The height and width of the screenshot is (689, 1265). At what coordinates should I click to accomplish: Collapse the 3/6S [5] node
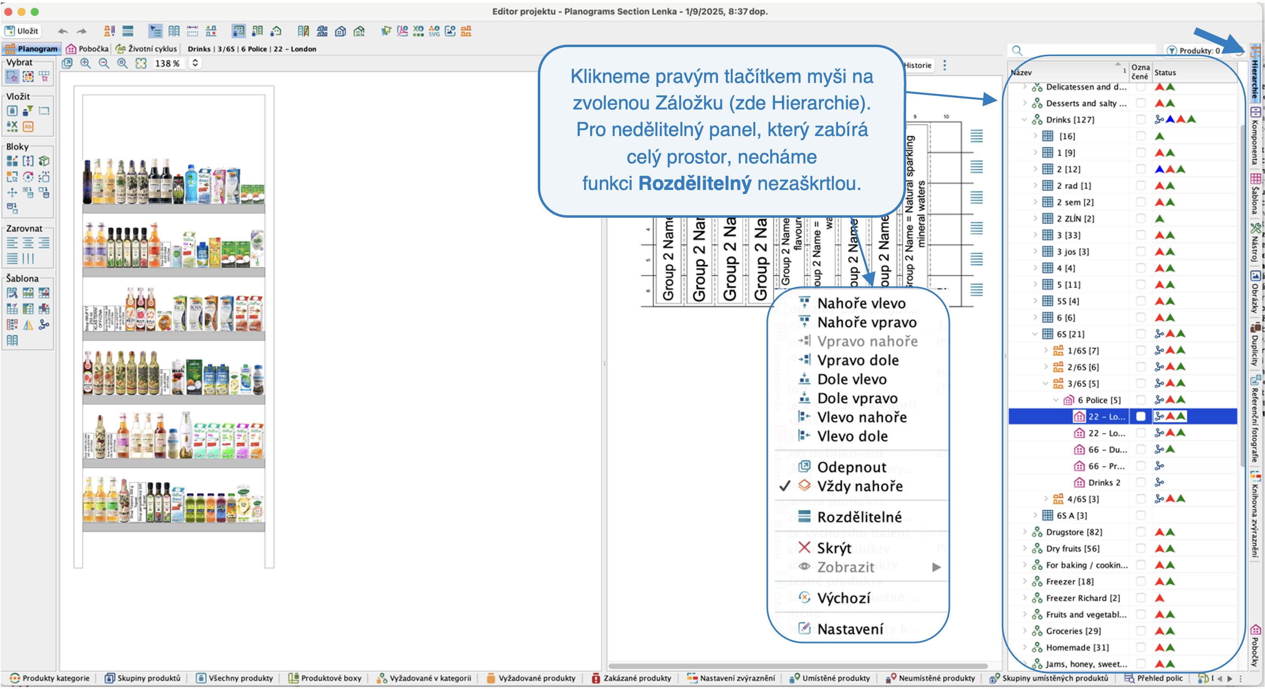click(1046, 384)
